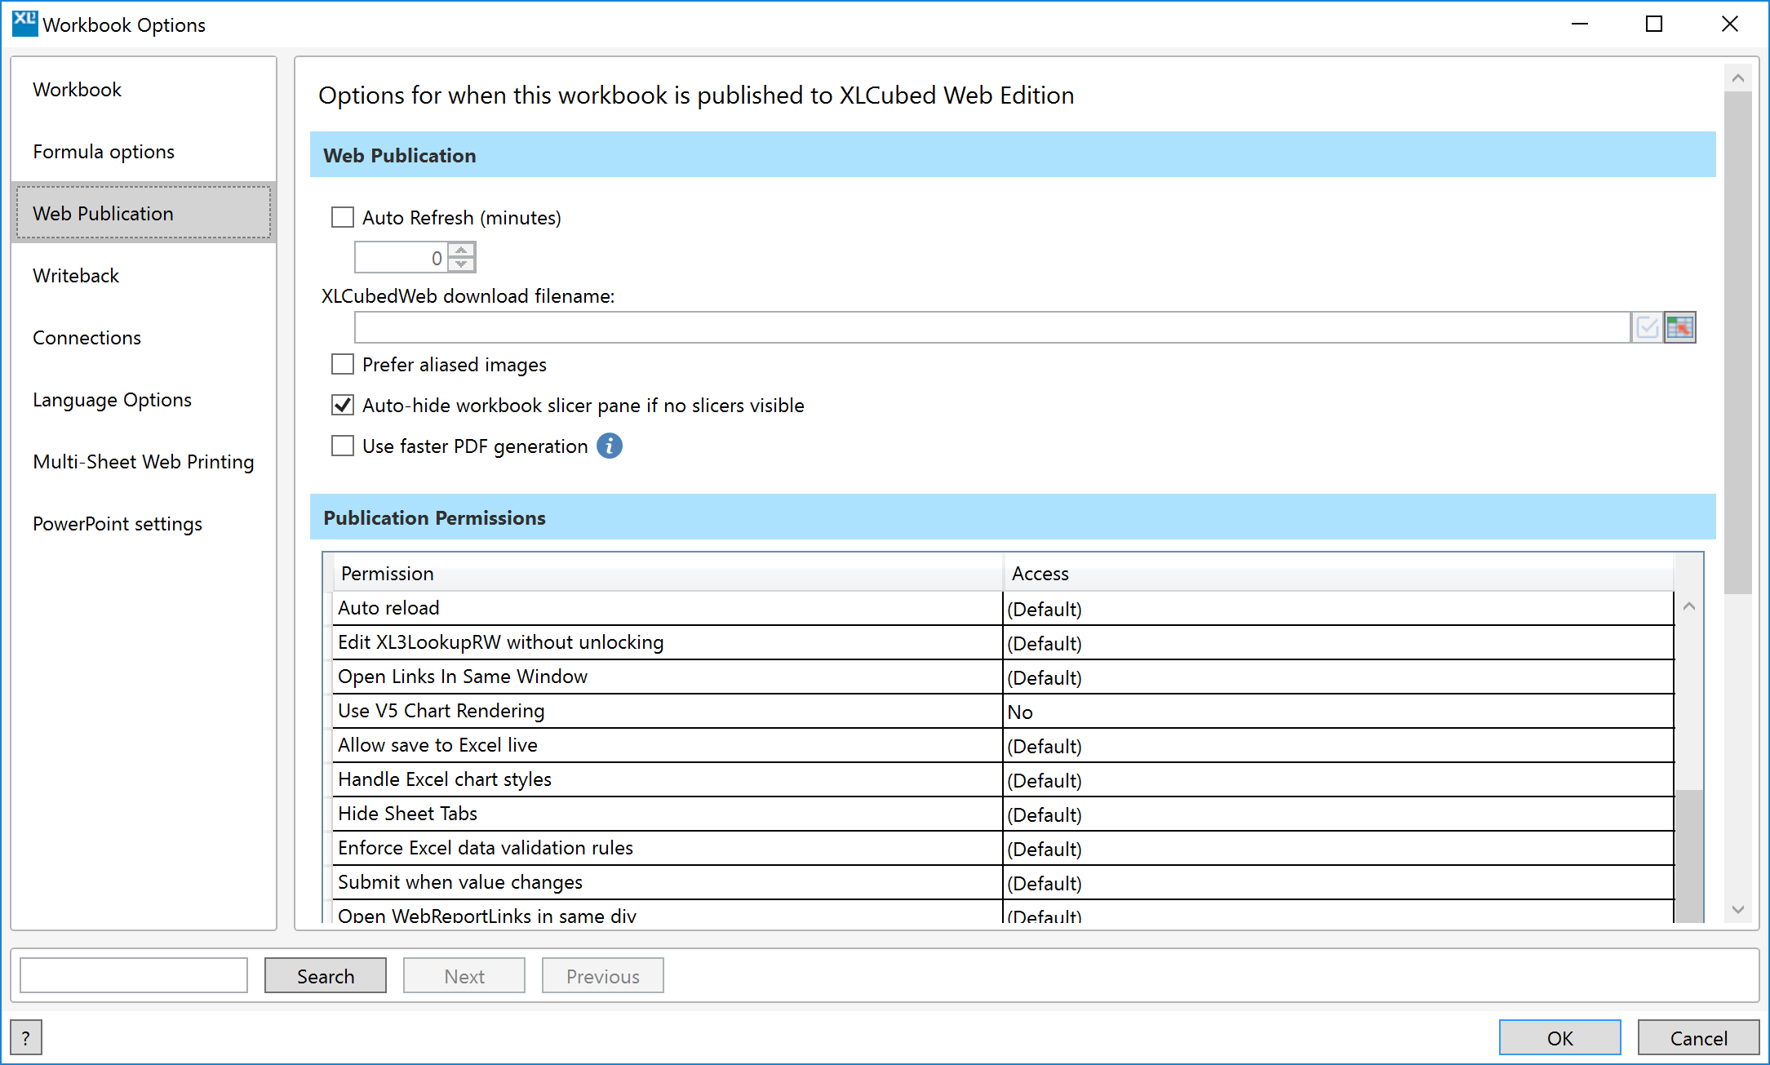Open Language Options page
1770x1065 pixels.
click(144, 399)
